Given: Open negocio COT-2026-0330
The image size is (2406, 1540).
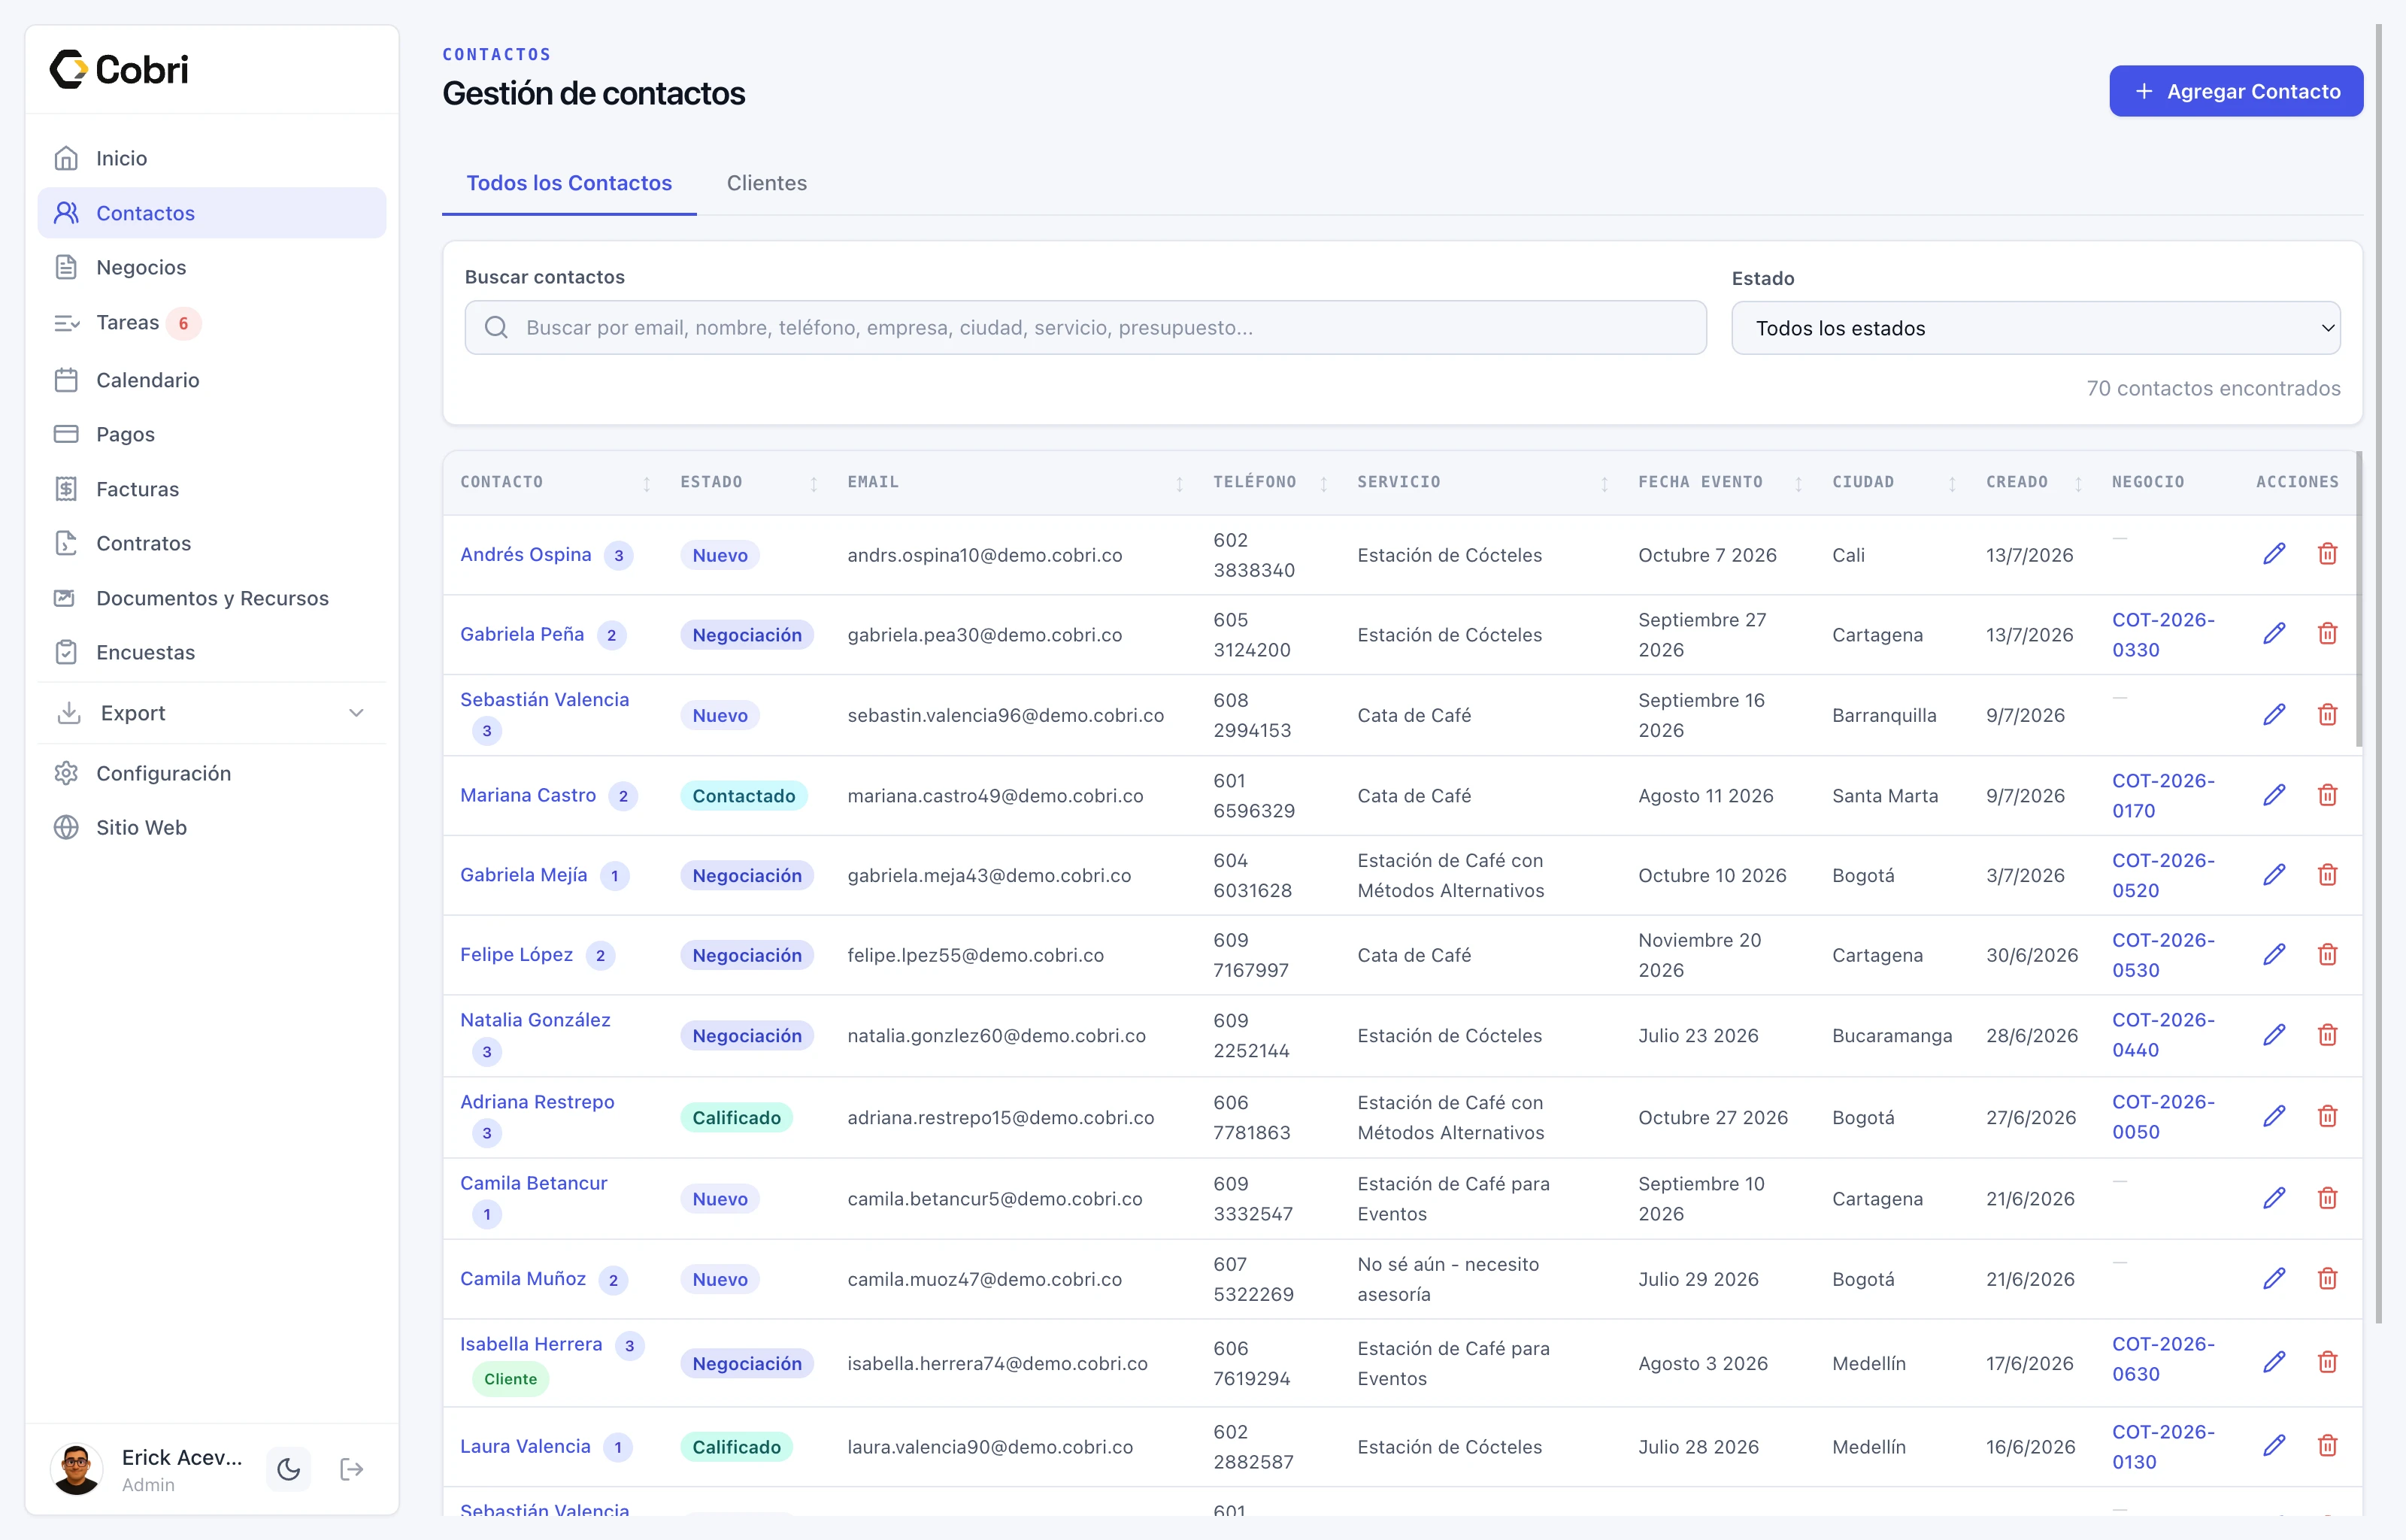Looking at the screenshot, I should coord(2163,634).
